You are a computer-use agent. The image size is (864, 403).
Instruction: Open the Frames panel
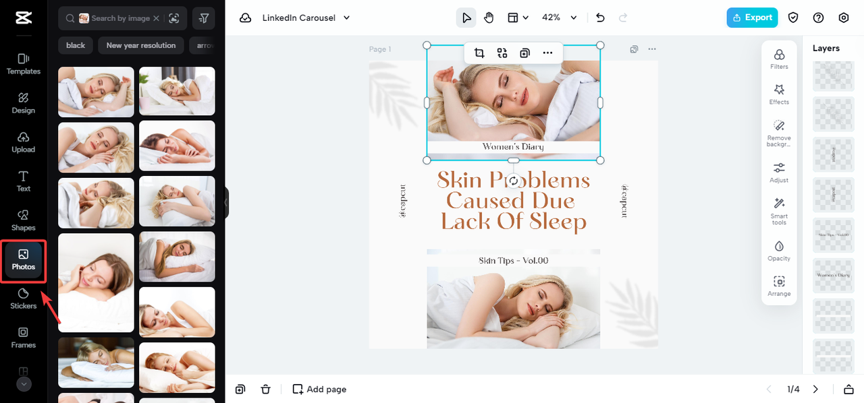click(23, 337)
